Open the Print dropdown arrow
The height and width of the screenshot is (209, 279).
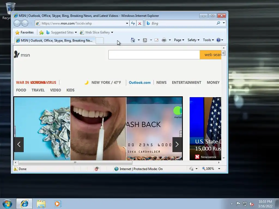[x=170, y=40]
